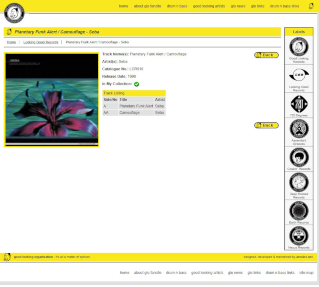This screenshot has height=287, width=319.
Task: Click home in the bottom footer navigation
Action: click(124, 273)
